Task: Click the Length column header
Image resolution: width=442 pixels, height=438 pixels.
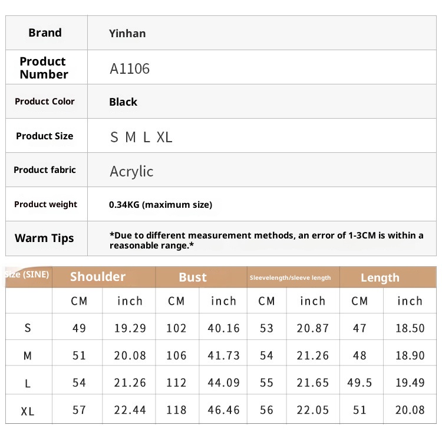Action: click(380, 278)
